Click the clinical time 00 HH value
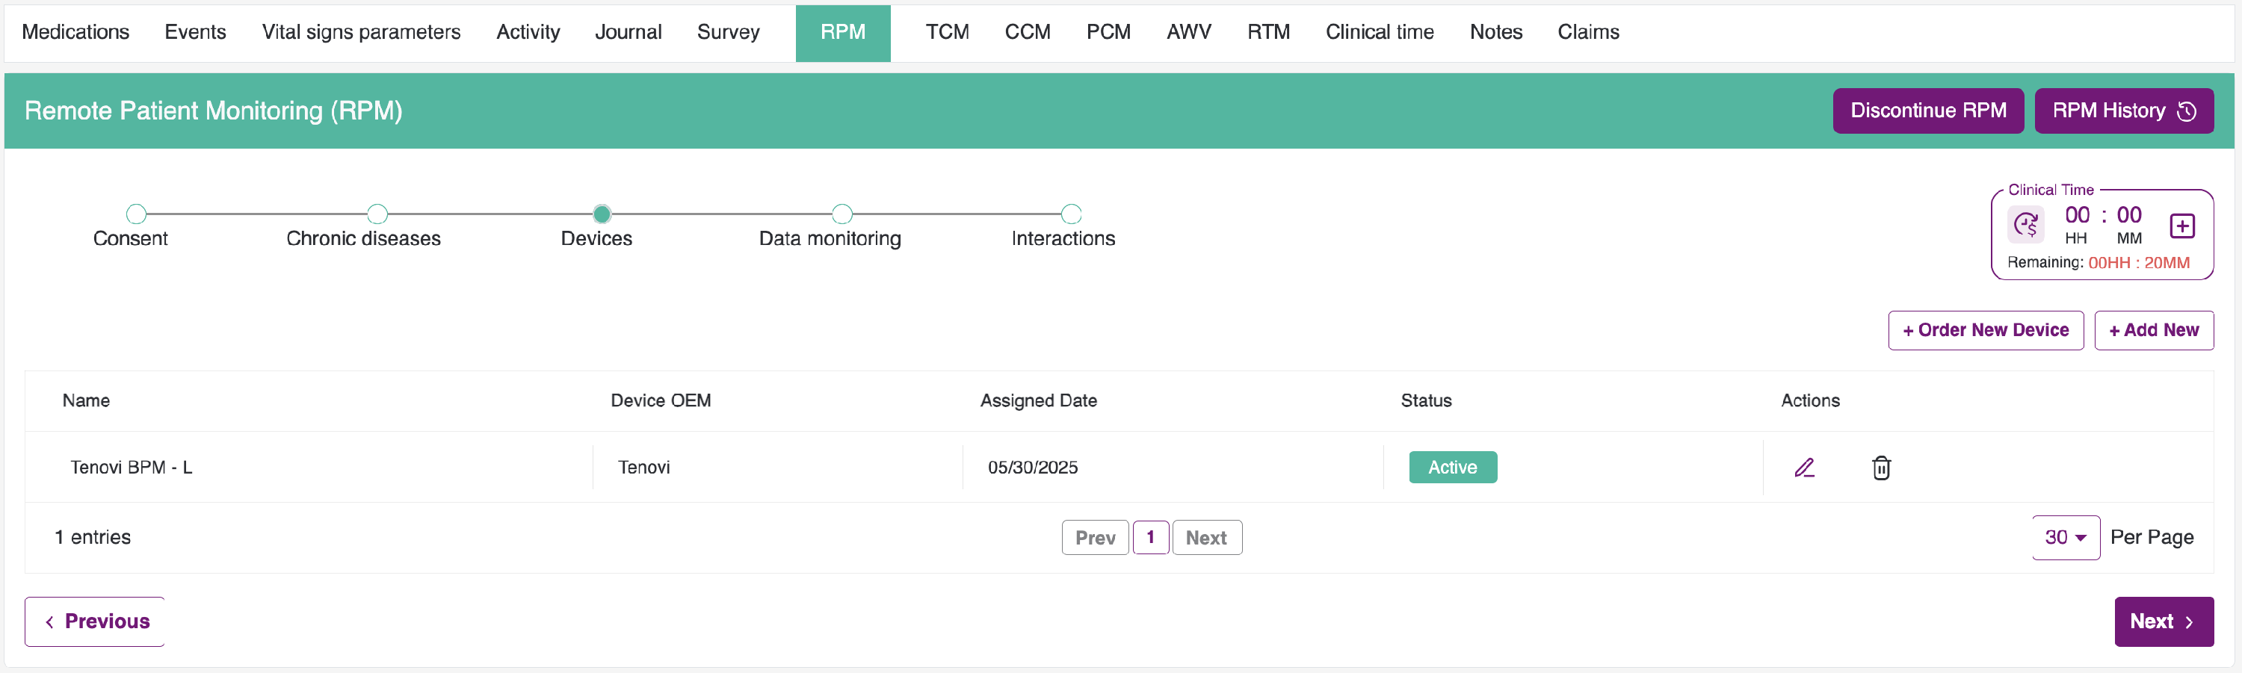Screen dimensions: 2242x673 pyautogui.click(x=2077, y=216)
